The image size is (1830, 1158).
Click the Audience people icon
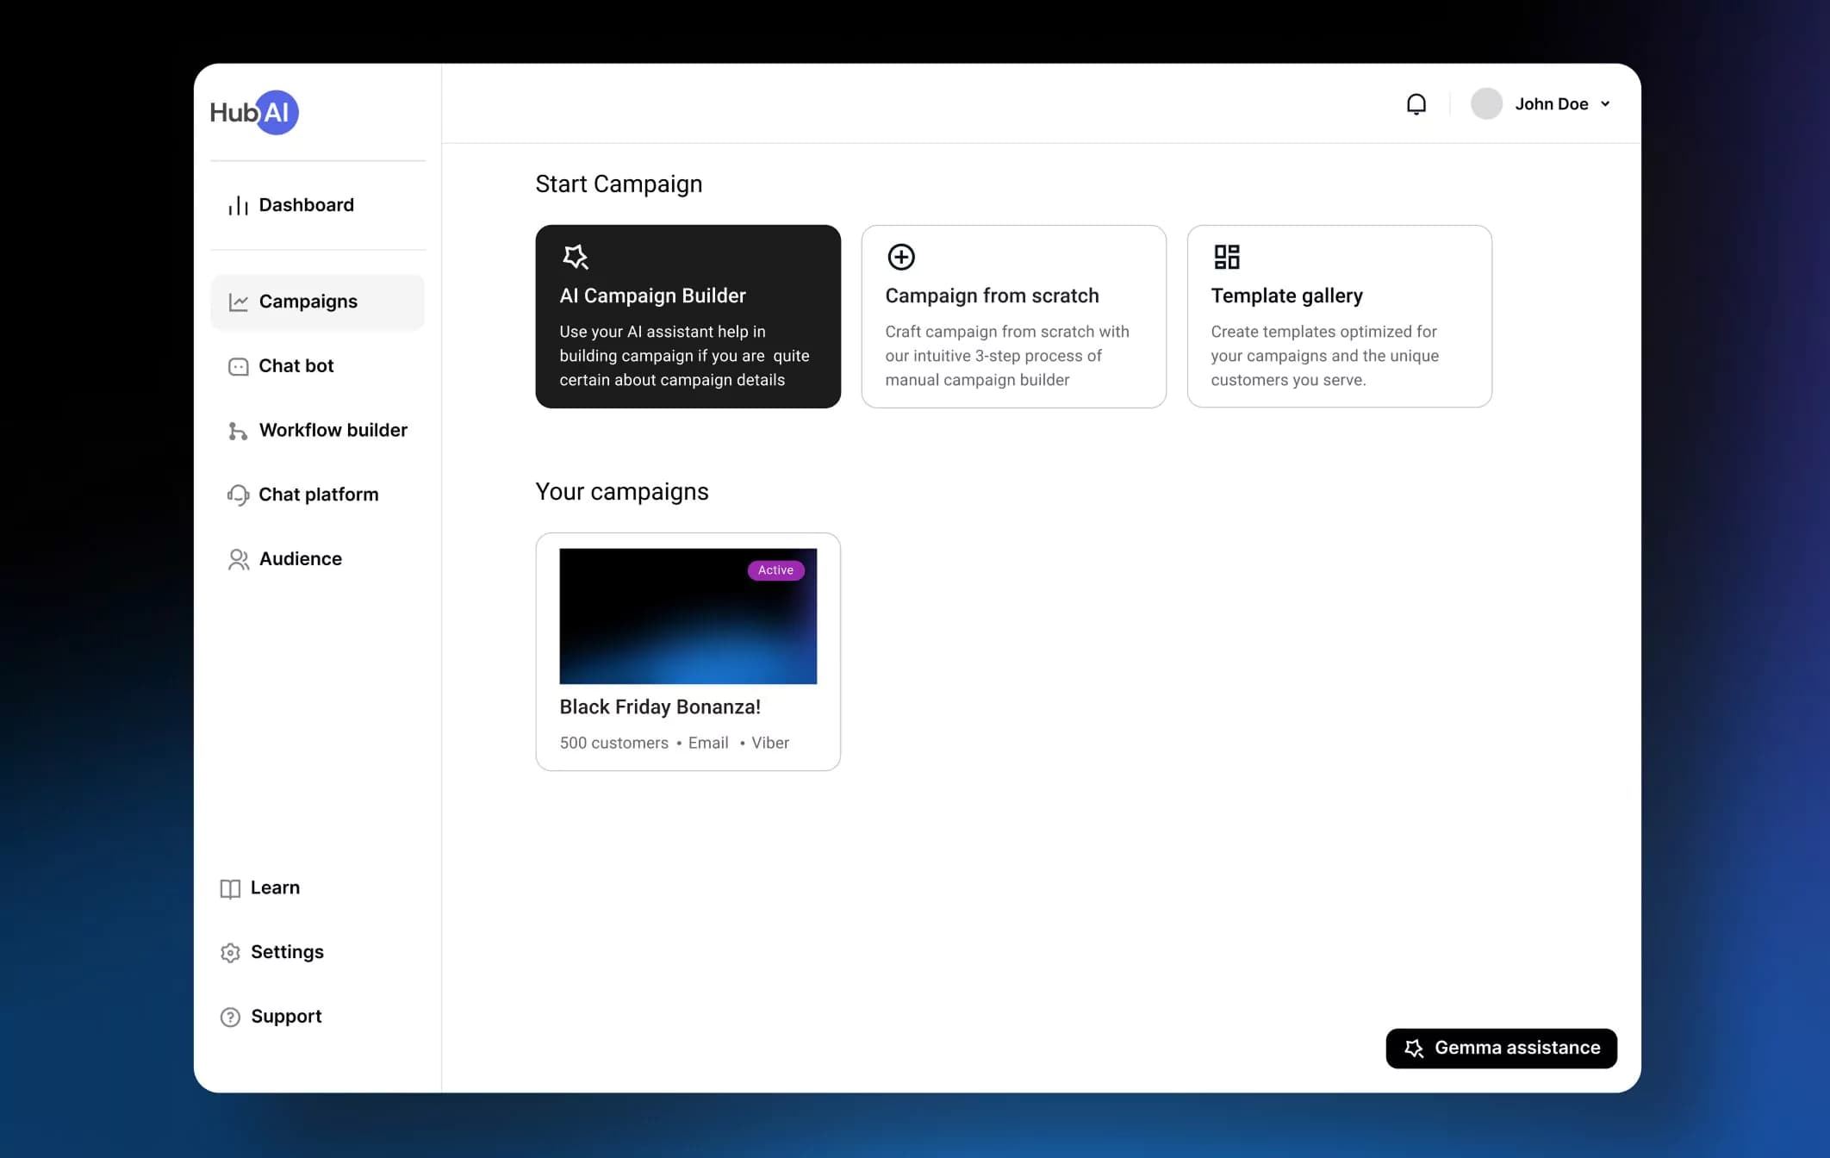pyautogui.click(x=238, y=559)
